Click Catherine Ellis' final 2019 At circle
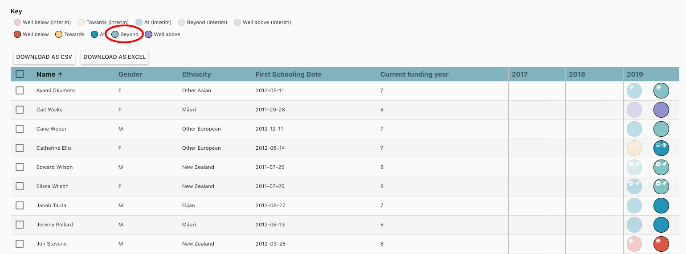686x254 pixels. coord(661,148)
